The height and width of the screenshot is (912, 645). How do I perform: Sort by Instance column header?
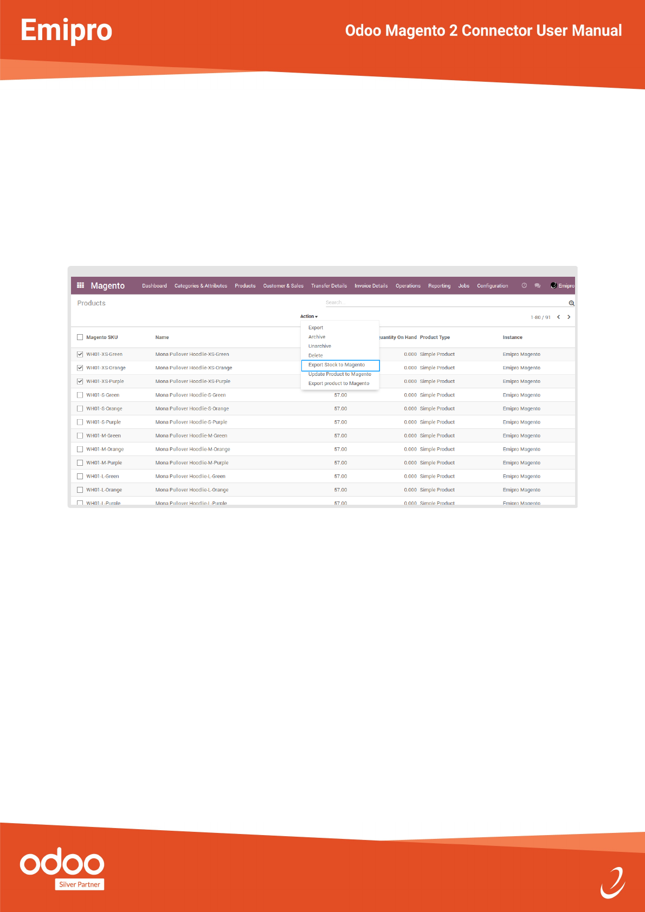click(512, 337)
